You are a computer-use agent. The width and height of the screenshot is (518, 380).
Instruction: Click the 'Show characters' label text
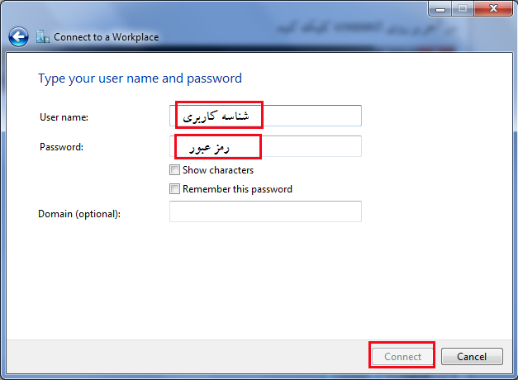click(218, 170)
